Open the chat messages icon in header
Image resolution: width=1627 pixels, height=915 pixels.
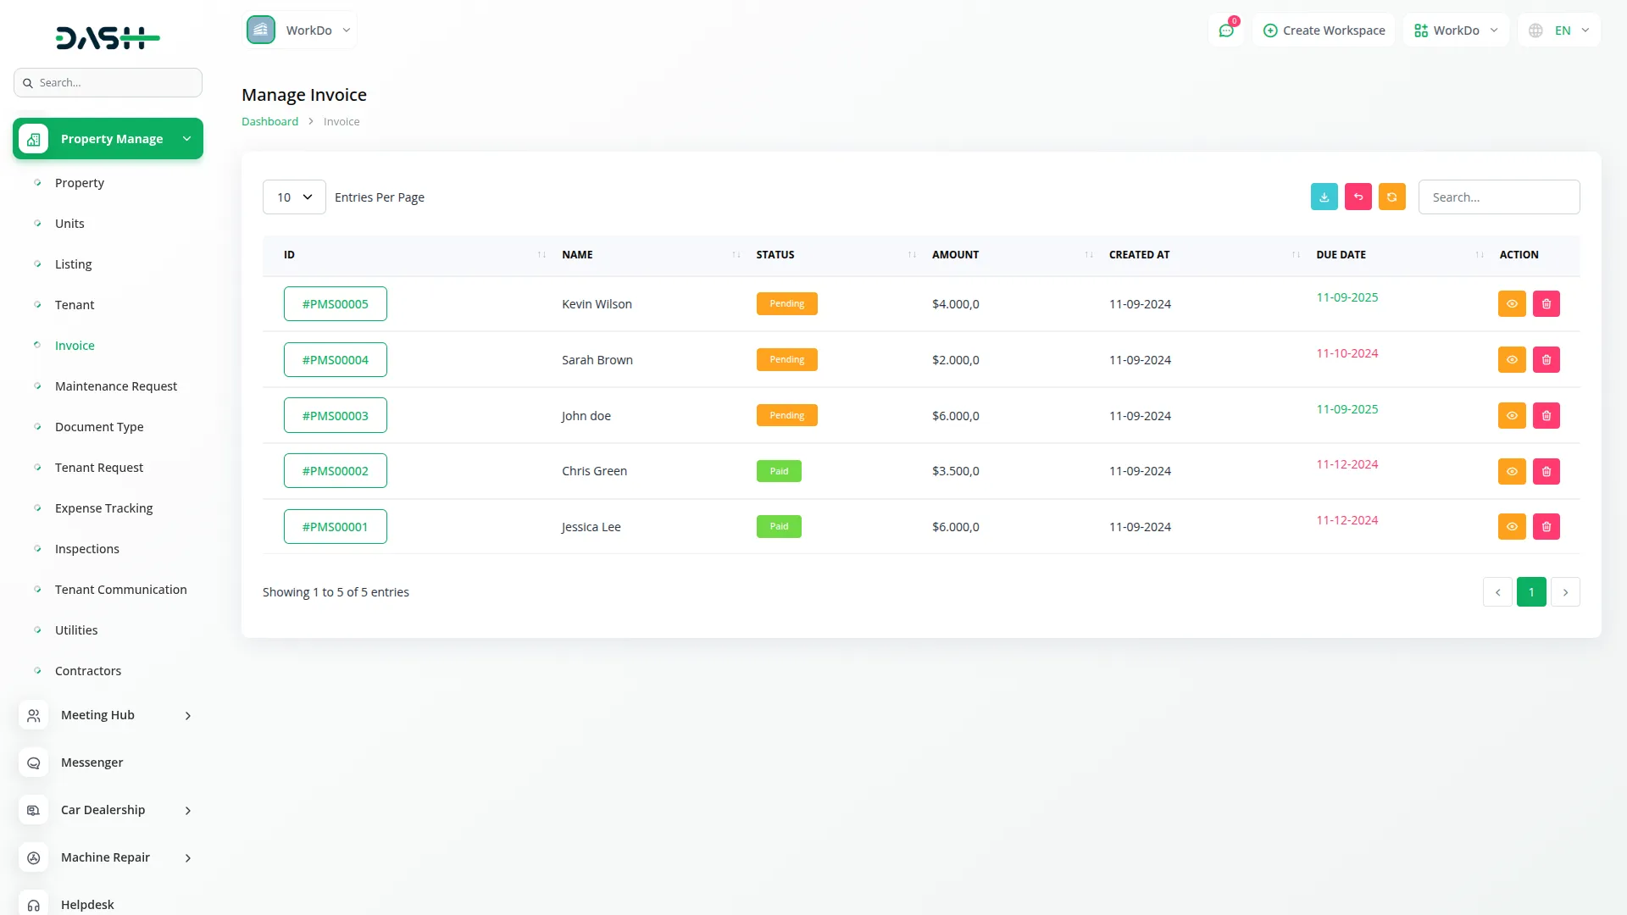click(x=1226, y=30)
